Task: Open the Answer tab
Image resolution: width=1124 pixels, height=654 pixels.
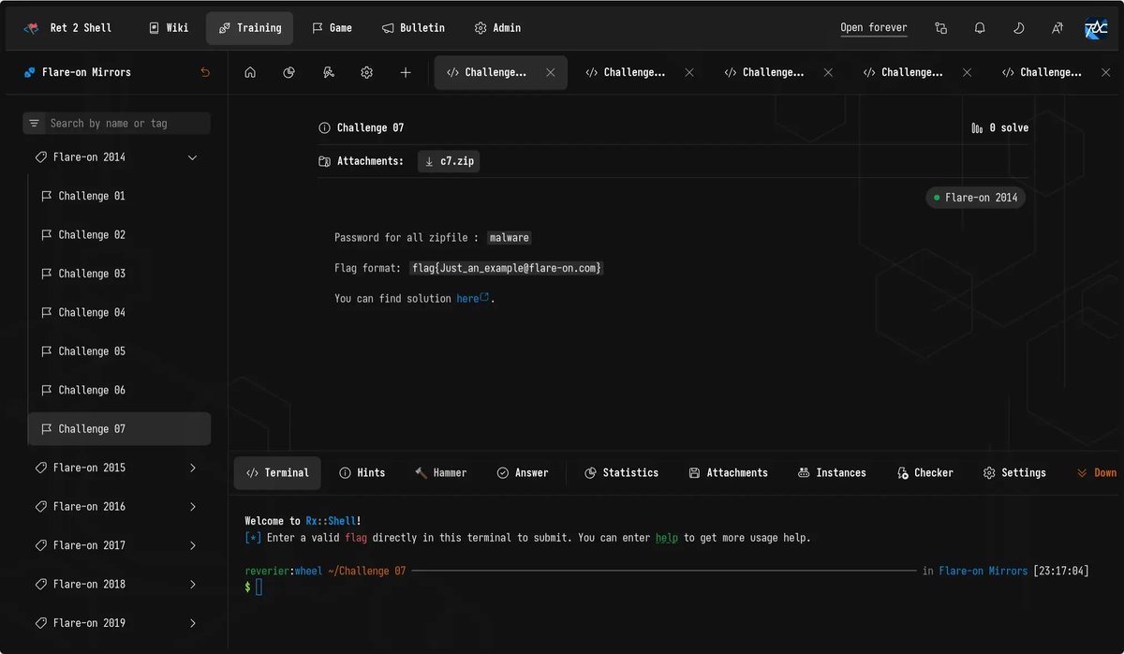Action: (x=523, y=473)
